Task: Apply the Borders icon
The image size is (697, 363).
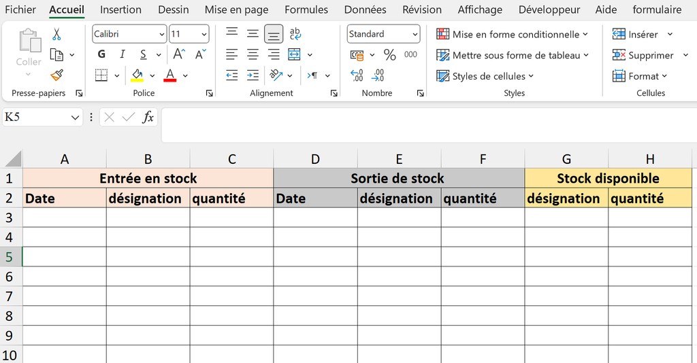Action: coord(101,75)
